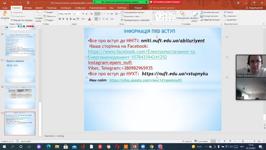Click the Undo arrow in the title bar

coord(12,3)
